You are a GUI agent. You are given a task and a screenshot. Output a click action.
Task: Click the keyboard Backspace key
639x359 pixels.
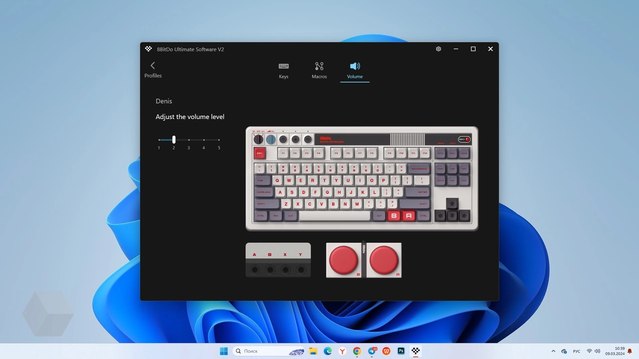[419, 169]
